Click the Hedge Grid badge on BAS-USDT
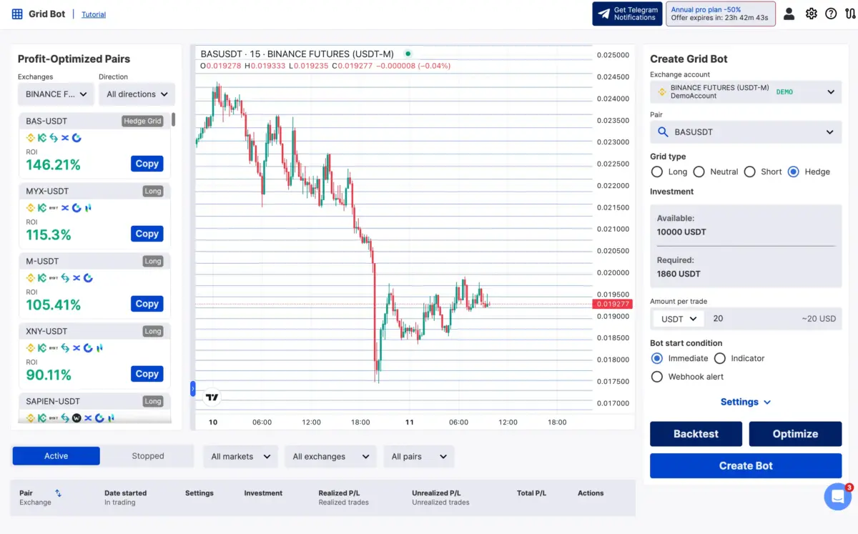Screen dimensions: 858x534 [142, 122]
